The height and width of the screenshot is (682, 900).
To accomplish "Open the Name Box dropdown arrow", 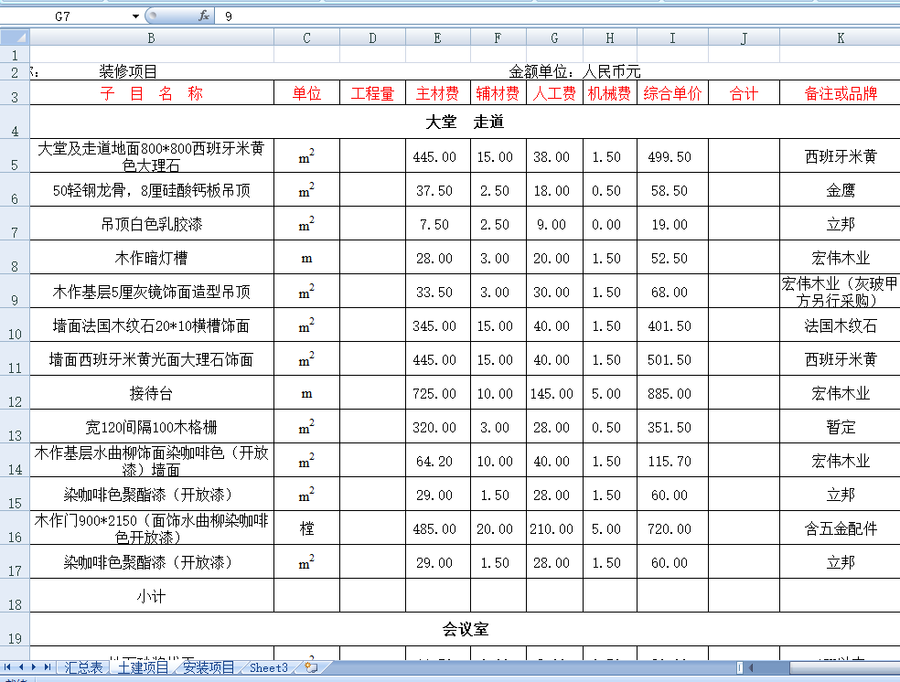I will click(x=135, y=16).
